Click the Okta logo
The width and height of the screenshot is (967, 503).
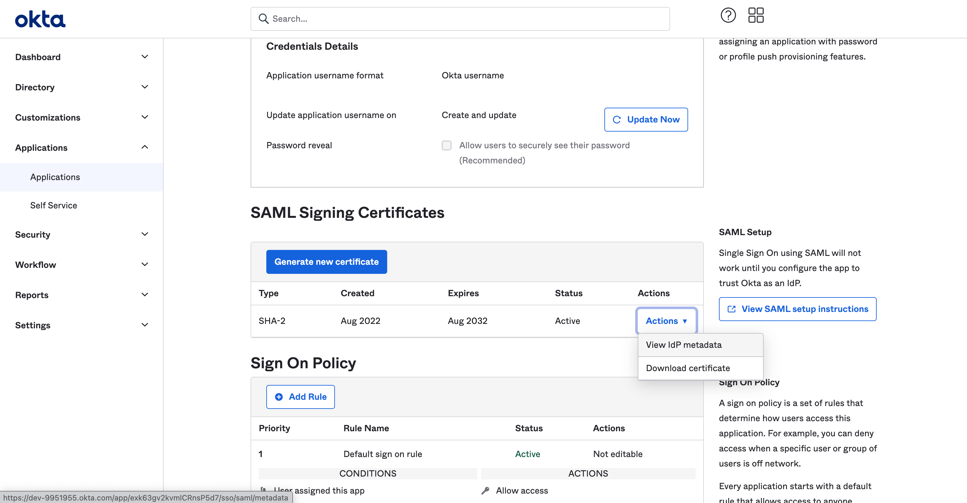(x=40, y=19)
